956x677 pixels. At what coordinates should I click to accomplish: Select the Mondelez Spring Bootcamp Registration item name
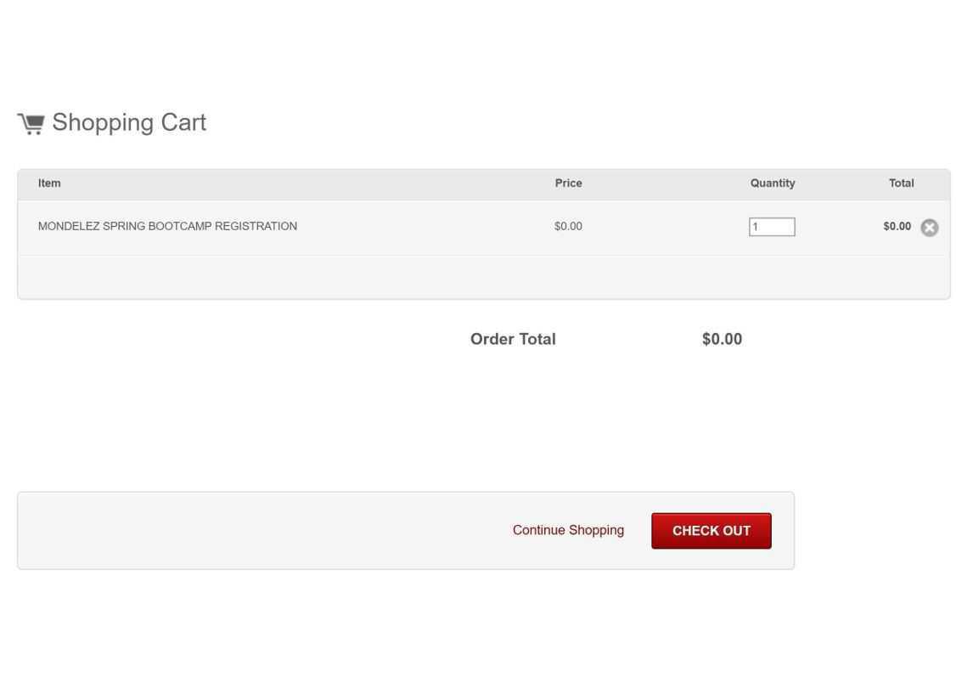tap(167, 227)
